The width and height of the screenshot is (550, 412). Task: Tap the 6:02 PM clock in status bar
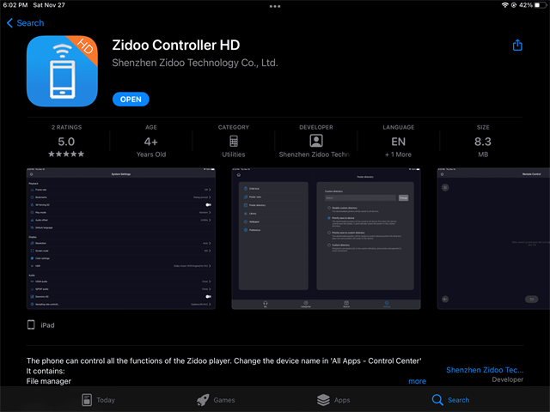click(x=15, y=5)
